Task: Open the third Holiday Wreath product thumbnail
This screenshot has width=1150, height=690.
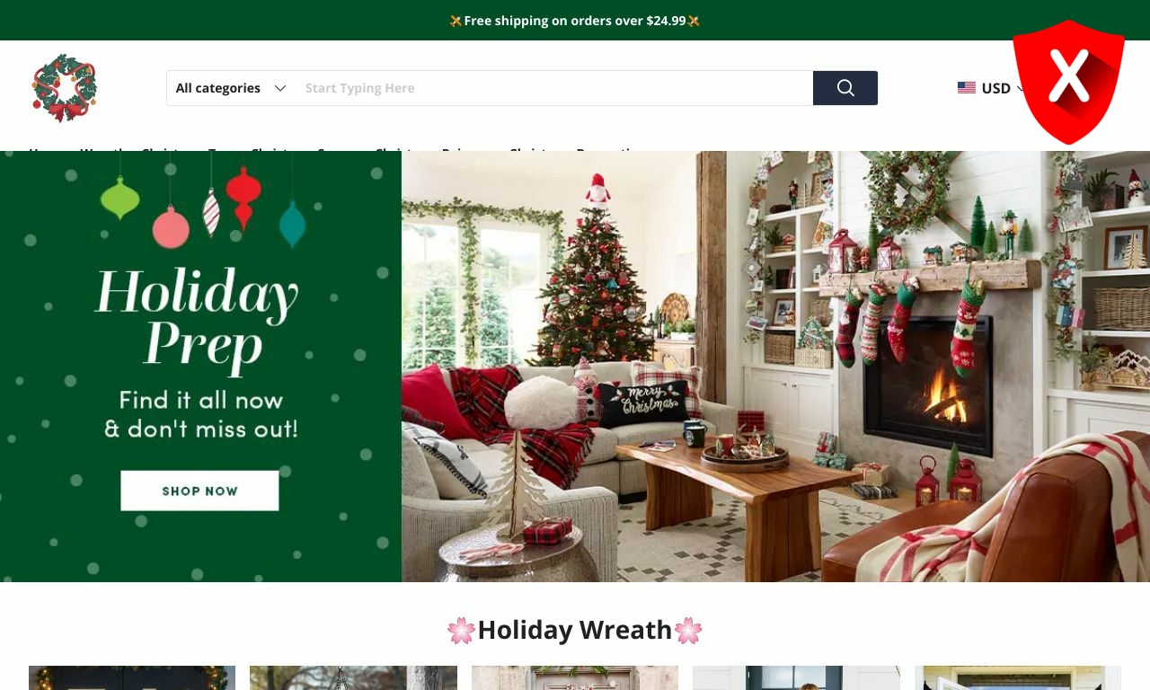Action: coord(575,677)
